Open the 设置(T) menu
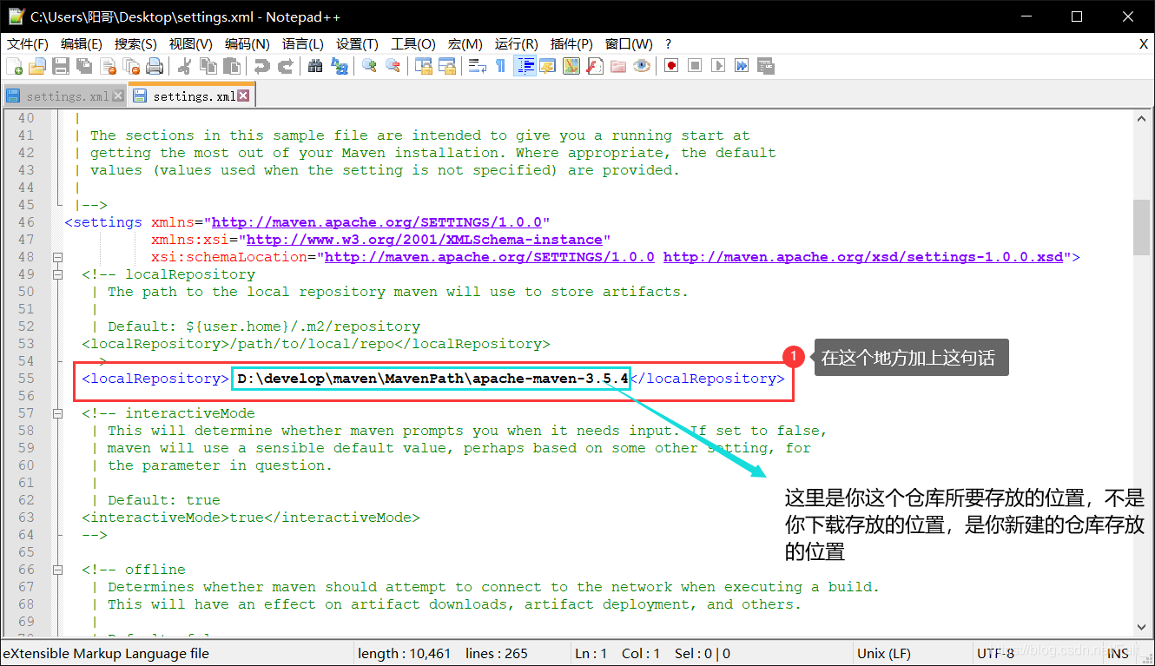The image size is (1155, 666). coord(357,43)
